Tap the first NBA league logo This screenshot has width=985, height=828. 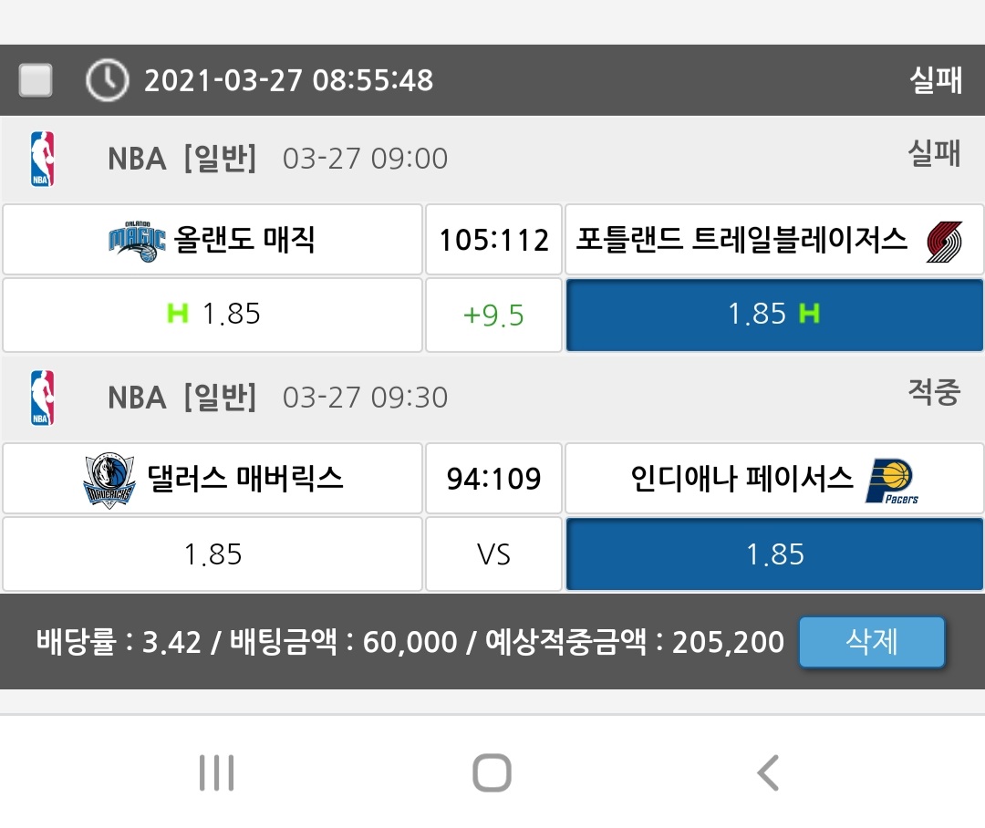click(x=42, y=159)
